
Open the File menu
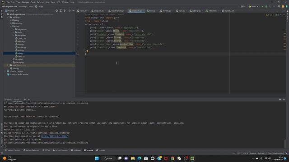(8, 2)
